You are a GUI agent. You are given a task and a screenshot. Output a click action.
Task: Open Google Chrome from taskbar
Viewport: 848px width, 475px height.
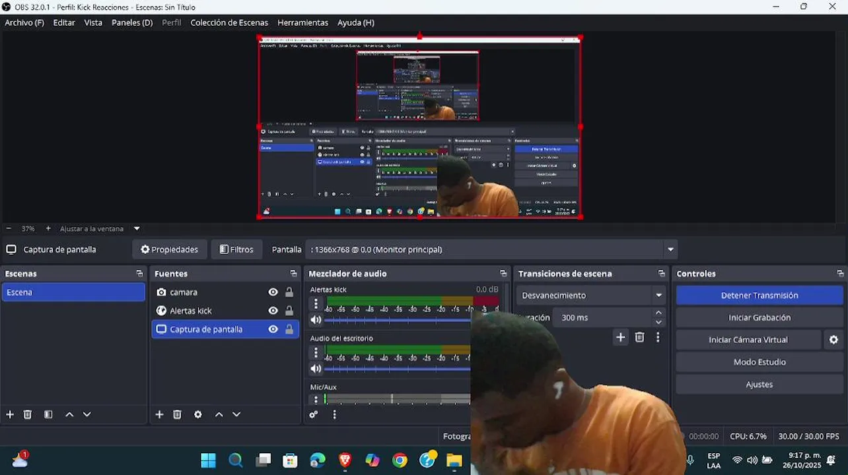(400, 460)
